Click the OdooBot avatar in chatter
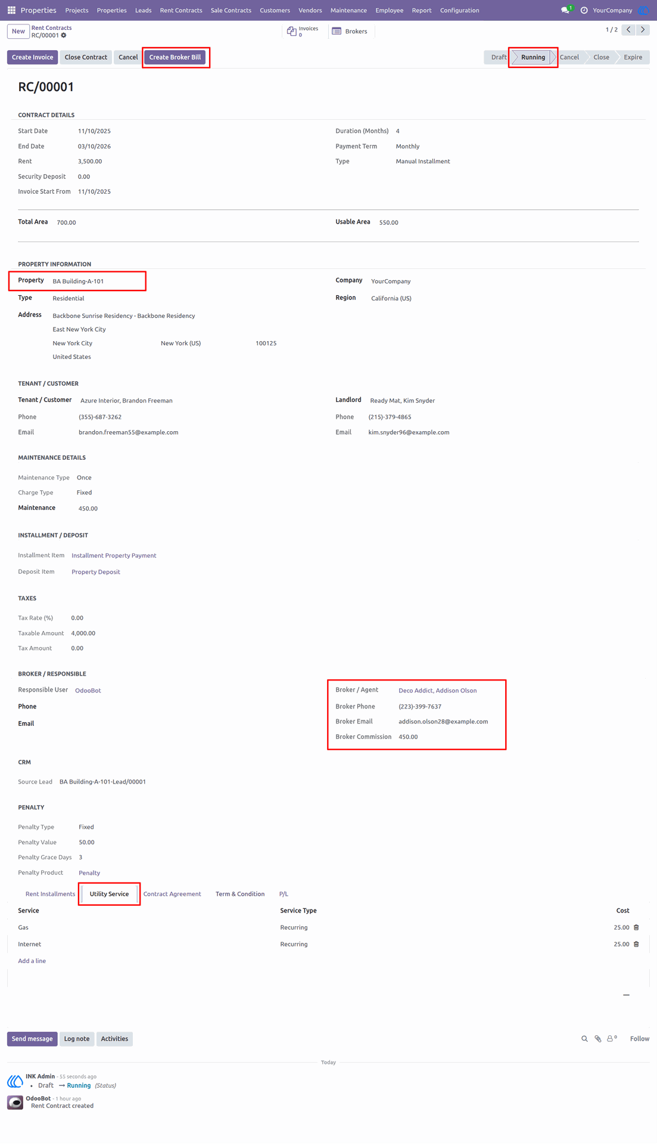 coord(15,1102)
